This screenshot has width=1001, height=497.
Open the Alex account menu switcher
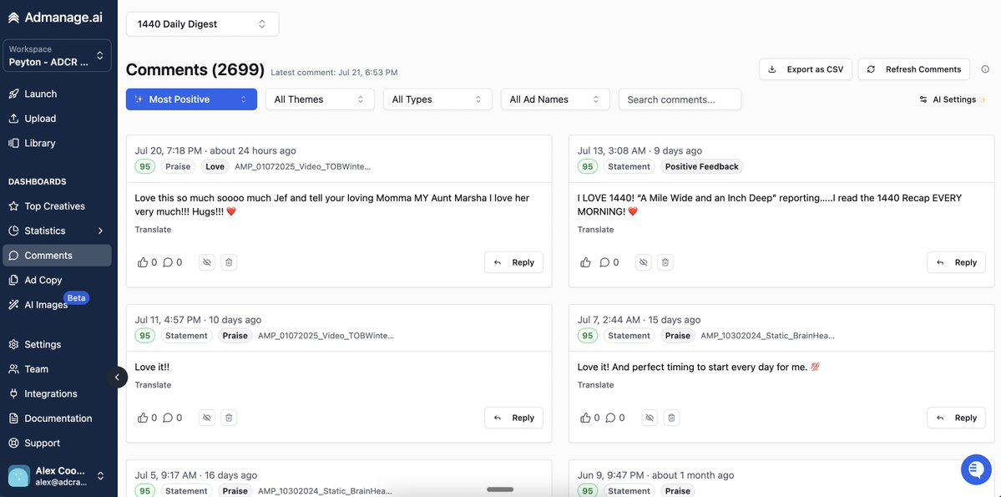[100, 476]
